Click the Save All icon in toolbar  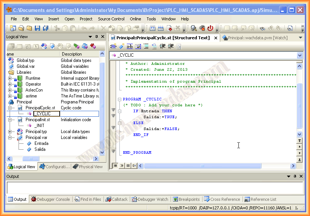[45, 28]
